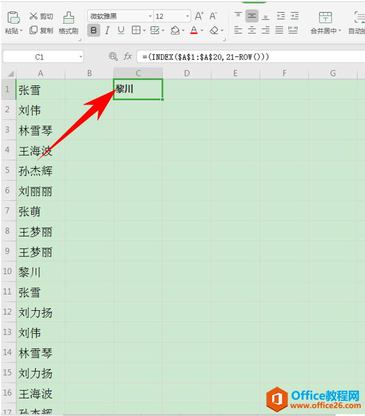Expand the font color dropdown arrow

coord(202,31)
